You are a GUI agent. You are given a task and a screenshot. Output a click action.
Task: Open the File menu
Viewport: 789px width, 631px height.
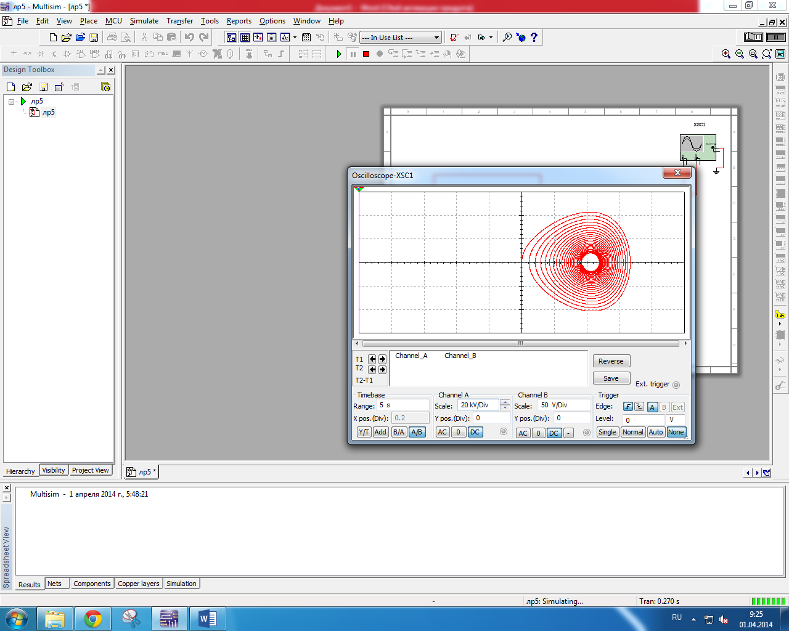click(x=23, y=21)
